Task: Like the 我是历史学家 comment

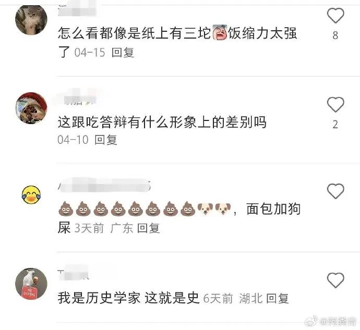Action: 335,280
